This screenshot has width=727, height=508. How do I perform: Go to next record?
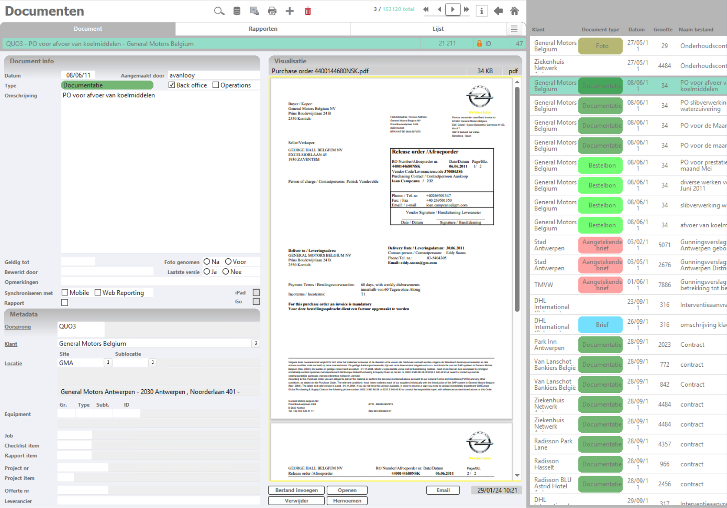point(453,10)
